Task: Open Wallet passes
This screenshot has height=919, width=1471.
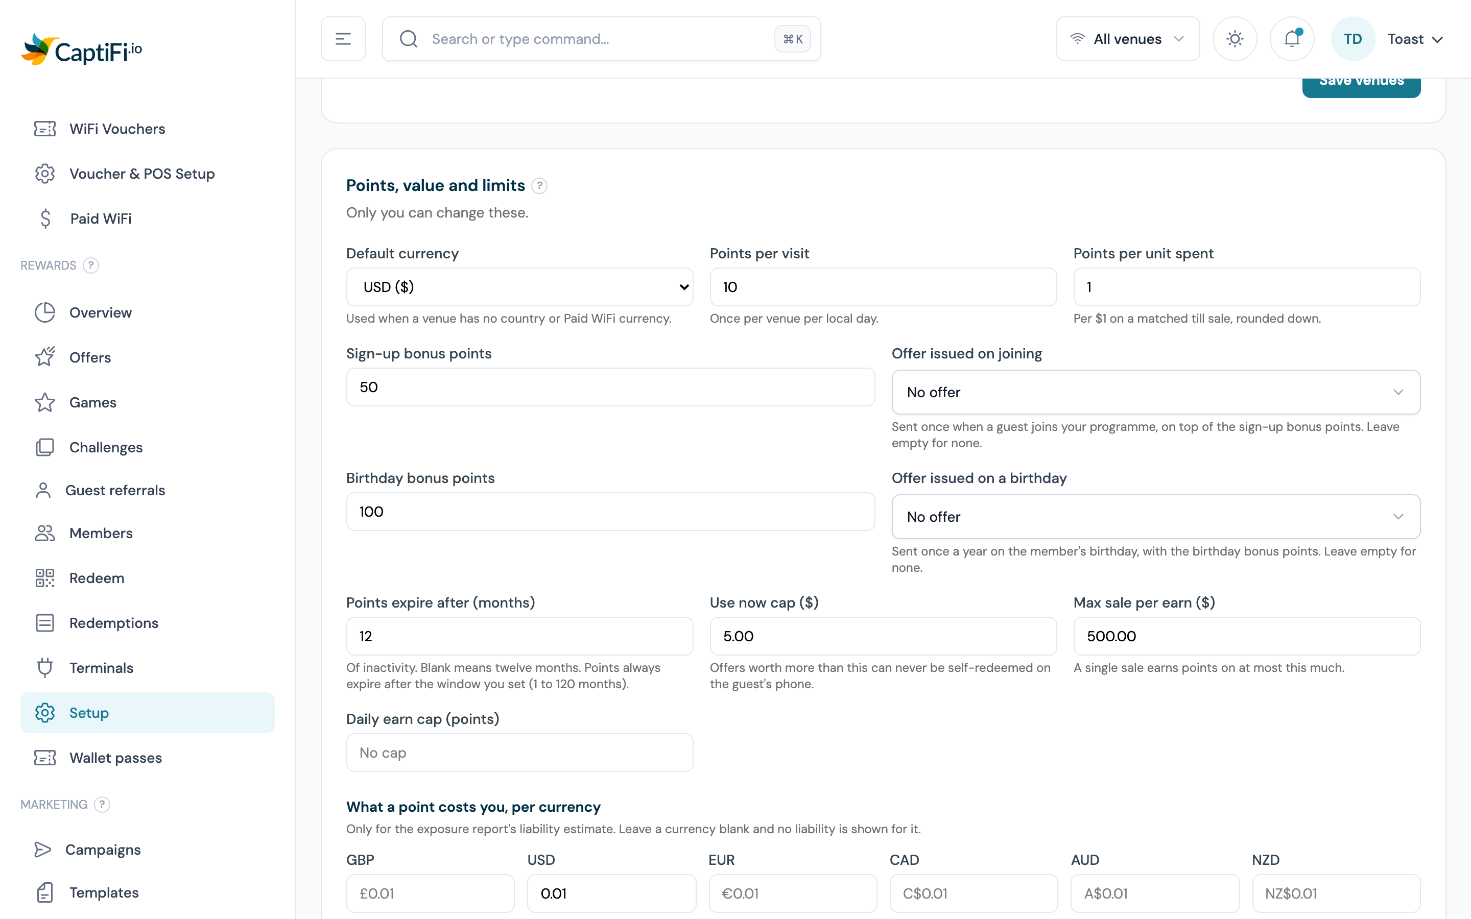Action: (147, 758)
